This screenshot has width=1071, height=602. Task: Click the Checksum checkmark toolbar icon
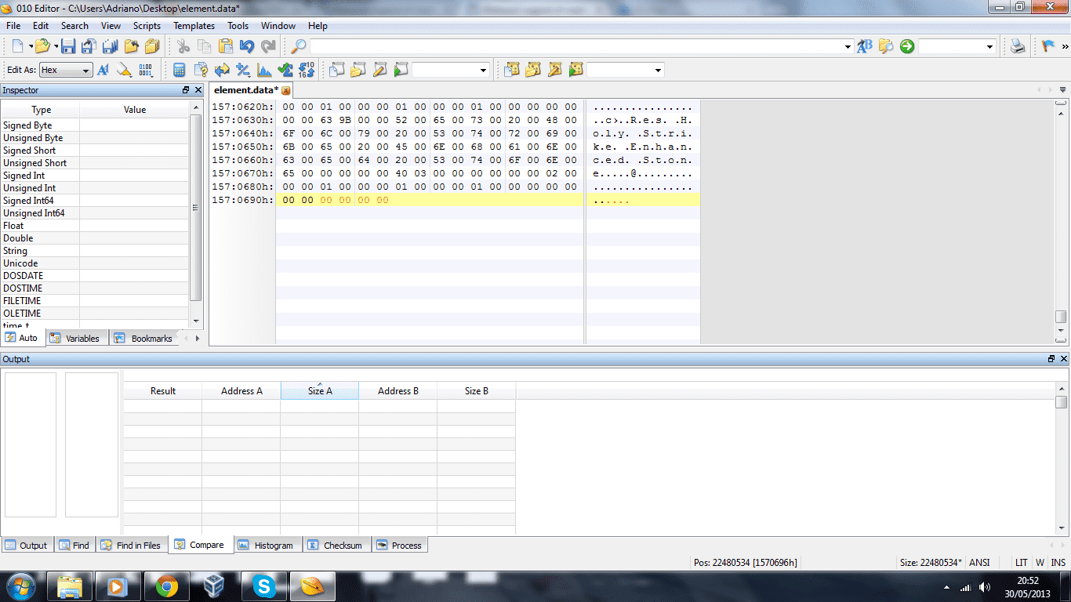coord(285,70)
